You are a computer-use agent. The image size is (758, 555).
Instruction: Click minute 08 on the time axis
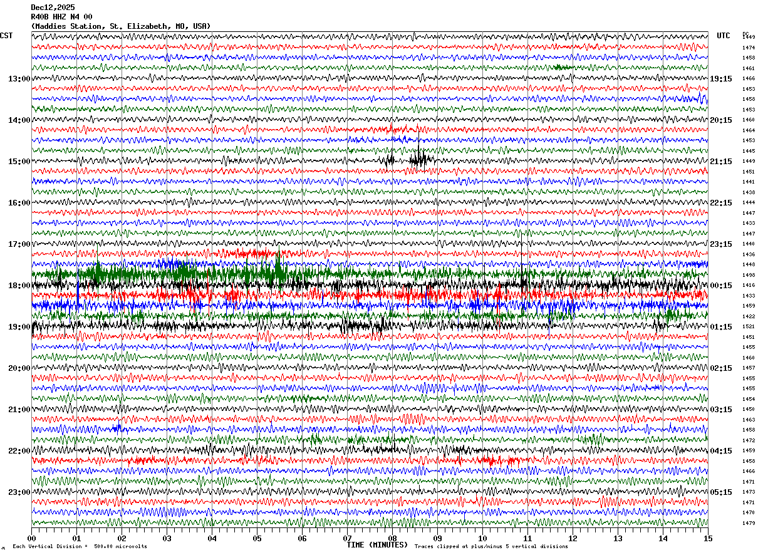[x=392, y=538]
